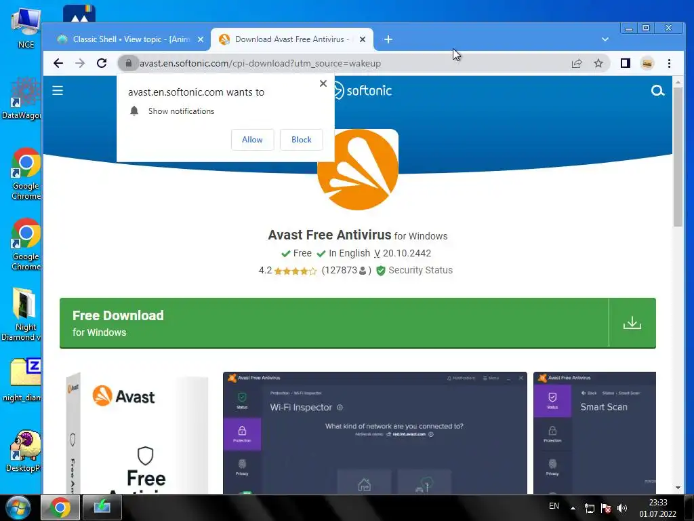The image size is (694, 521).
Task: Click the download arrow icon on green button
Action: point(632,322)
